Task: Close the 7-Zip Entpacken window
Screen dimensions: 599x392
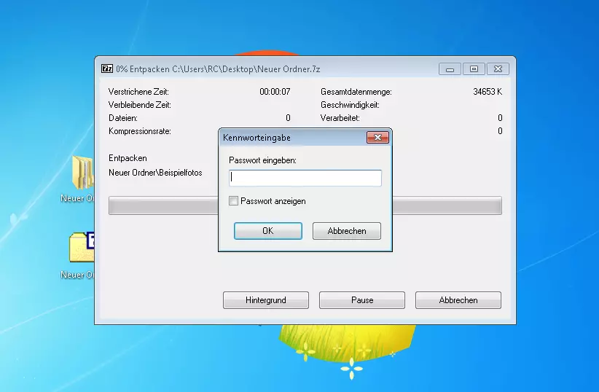Action: [498, 69]
